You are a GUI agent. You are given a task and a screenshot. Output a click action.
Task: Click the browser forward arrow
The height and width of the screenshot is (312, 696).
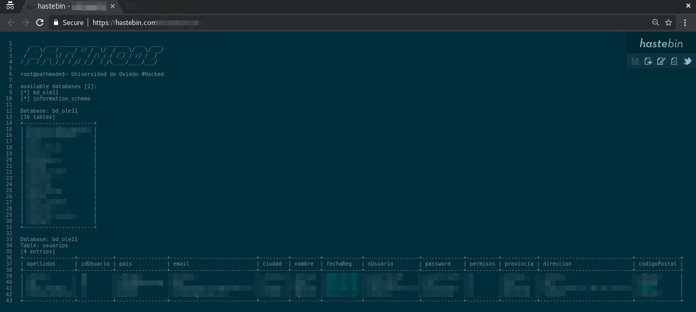[25, 22]
